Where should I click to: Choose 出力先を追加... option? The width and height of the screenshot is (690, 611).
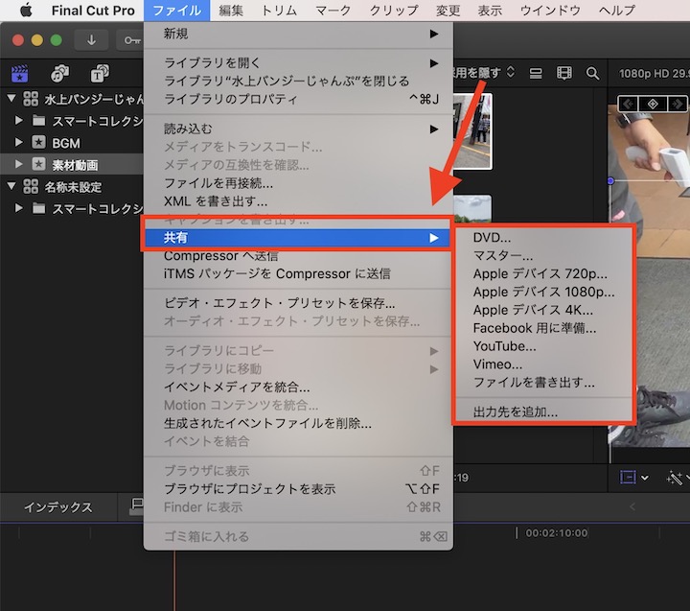click(544, 411)
